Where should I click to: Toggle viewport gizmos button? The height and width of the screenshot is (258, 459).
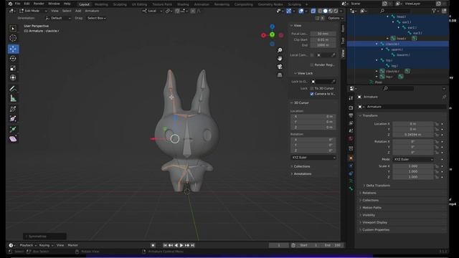click(288, 11)
